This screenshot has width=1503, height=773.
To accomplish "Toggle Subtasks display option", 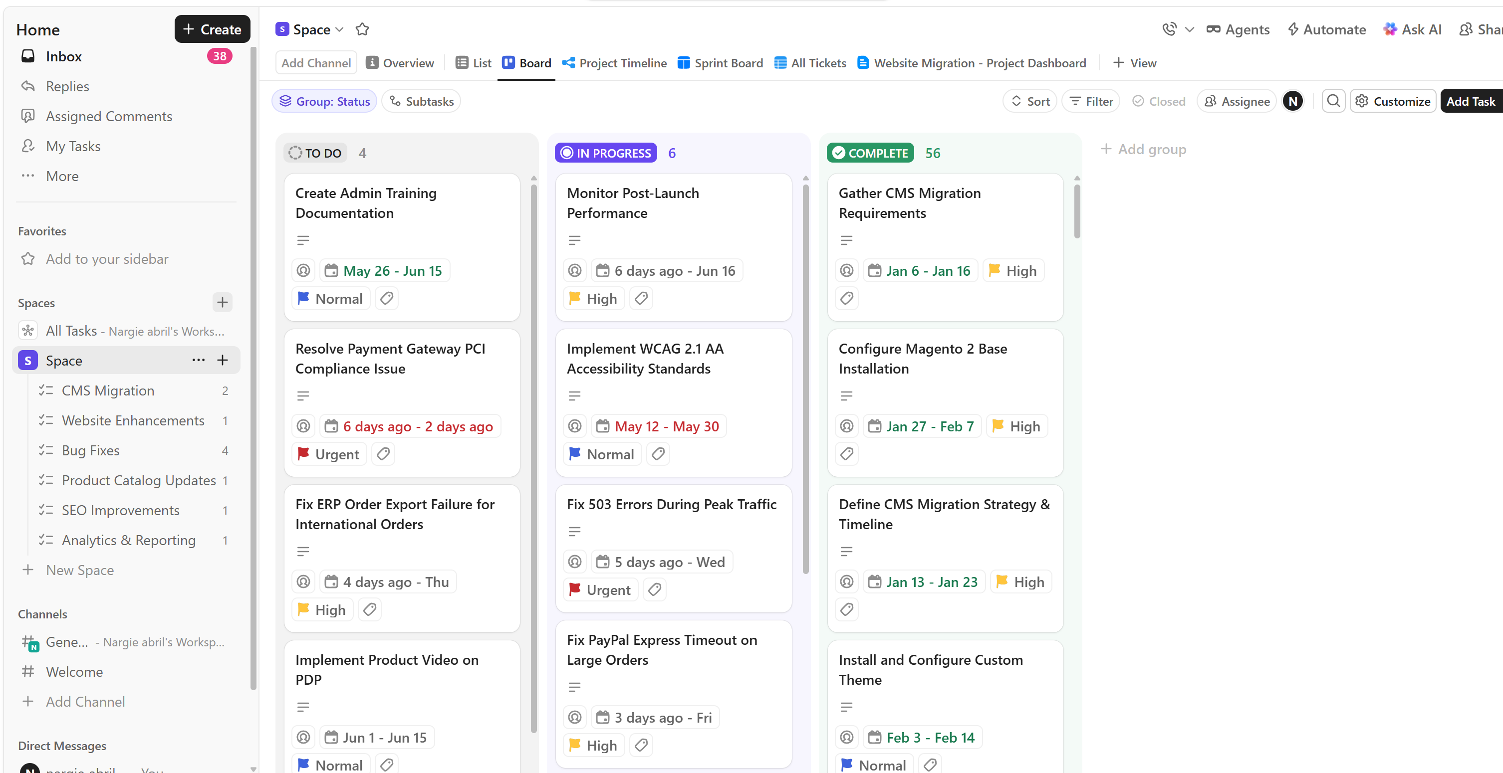I will pos(421,101).
